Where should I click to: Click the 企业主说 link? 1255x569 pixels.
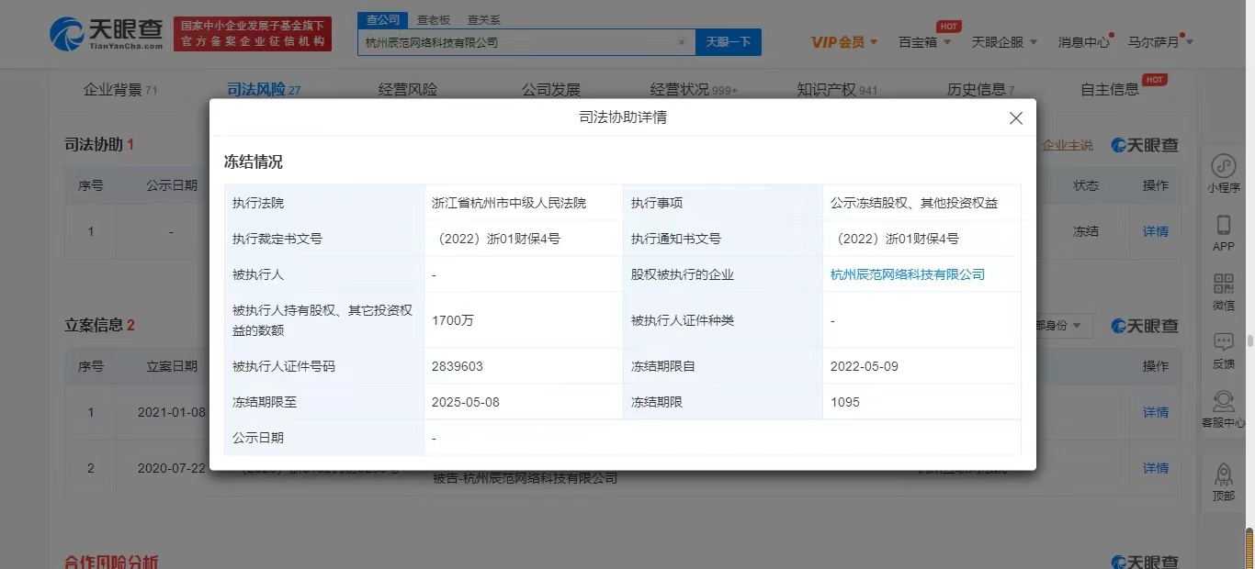click(1068, 145)
